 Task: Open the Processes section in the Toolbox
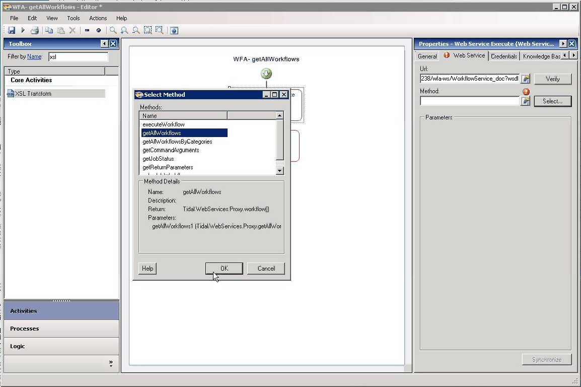(25, 329)
